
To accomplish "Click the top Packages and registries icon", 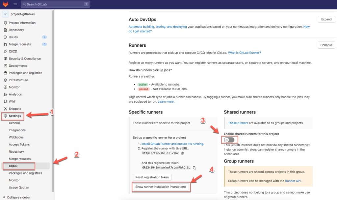I will coord(5,73).
